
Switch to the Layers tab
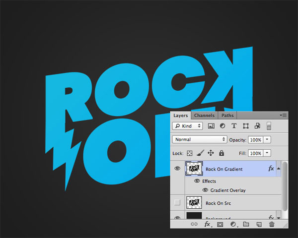[x=181, y=116]
